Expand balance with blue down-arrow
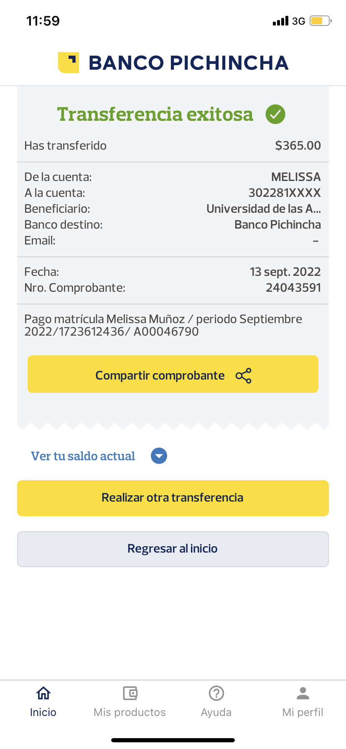 pyautogui.click(x=159, y=456)
